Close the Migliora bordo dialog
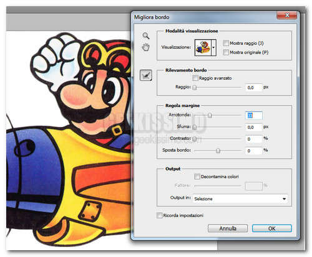The image size is (312, 257). pyautogui.click(x=287, y=15)
